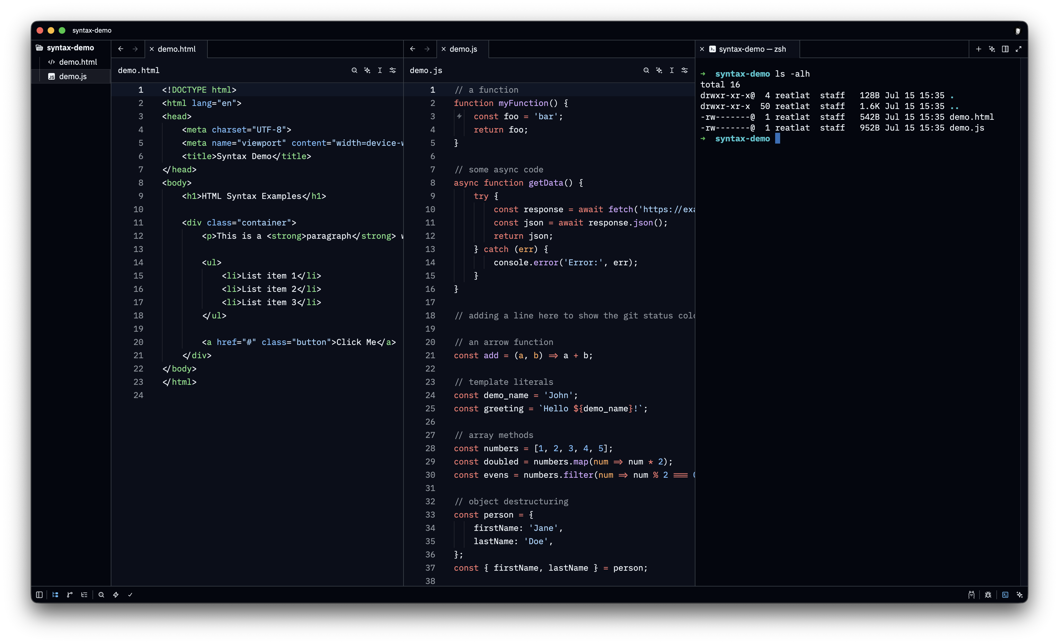
Task: Open the outline panel icon in status bar
Action: coord(84,595)
